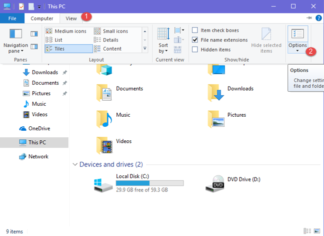Click 29.9 GB free of 59.3 GB text

pos(142,190)
